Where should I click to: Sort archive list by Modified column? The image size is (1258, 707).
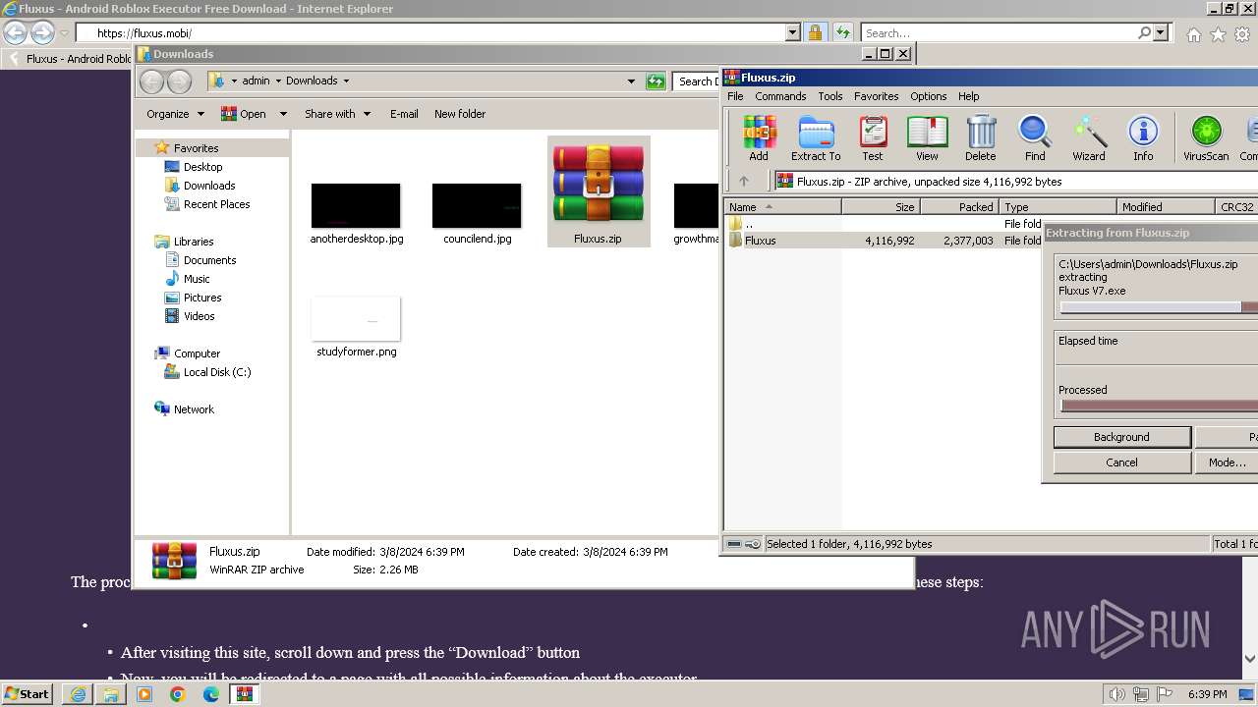point(1166,207)
